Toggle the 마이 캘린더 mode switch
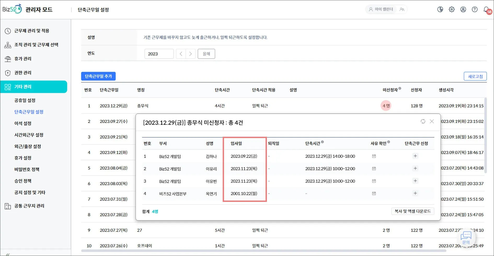The image size is (494, 256). point(386,9)
